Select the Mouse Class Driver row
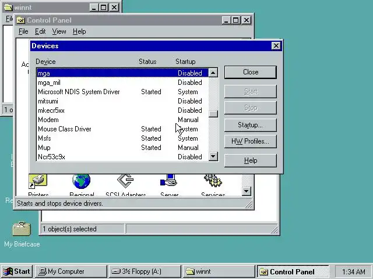Viewport: 373px width, 279px height. click(x=122, y=129)
